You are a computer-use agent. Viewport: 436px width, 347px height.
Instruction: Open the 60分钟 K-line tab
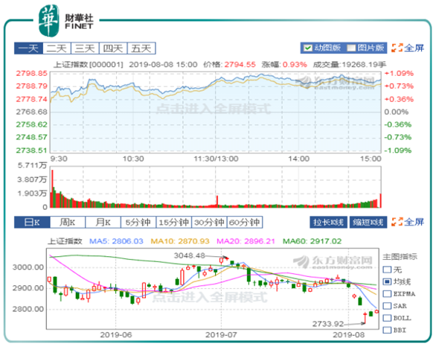pos(245,223)
